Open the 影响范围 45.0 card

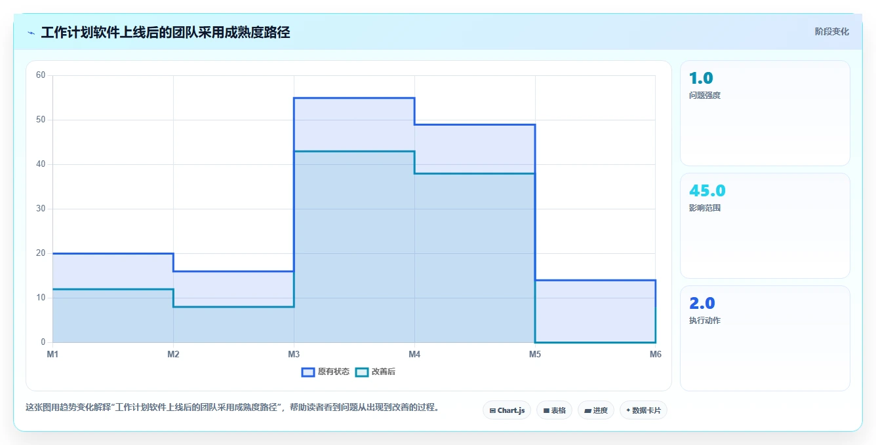(765, 226)
